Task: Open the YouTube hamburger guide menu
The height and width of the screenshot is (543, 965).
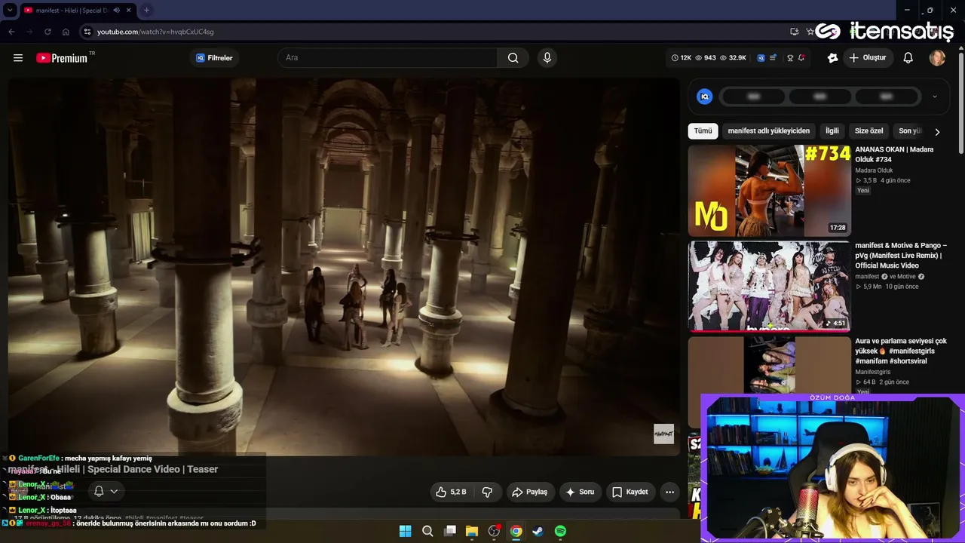Action: click(x=18, y=58)
